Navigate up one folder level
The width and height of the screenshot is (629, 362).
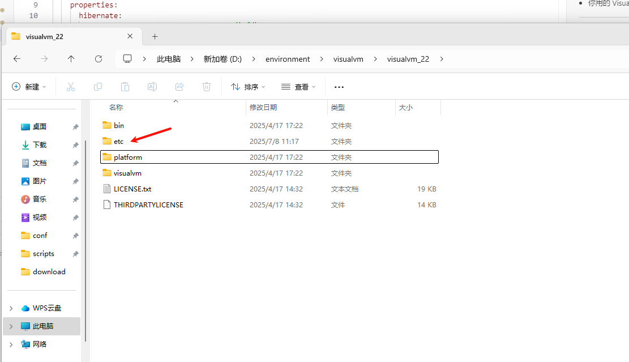[x=71, y=59]
